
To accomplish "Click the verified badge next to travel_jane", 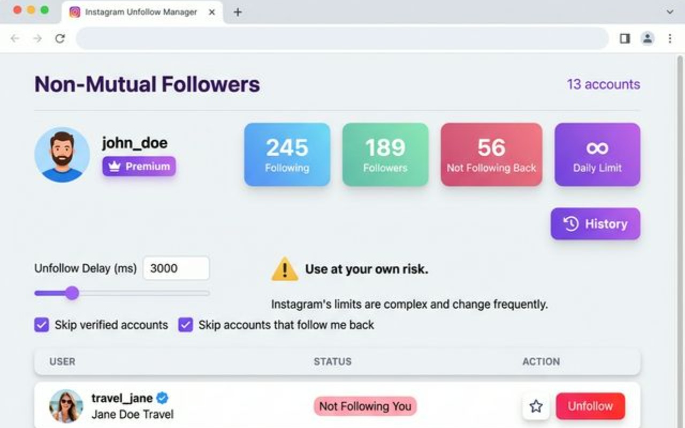I will point(162,398).
